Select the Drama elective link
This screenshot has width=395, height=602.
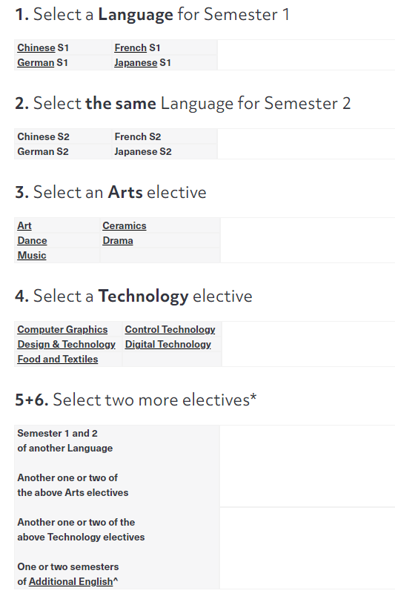click(118, 241)
